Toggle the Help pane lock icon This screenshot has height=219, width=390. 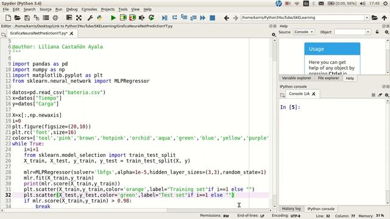click(x=377, y=32)
